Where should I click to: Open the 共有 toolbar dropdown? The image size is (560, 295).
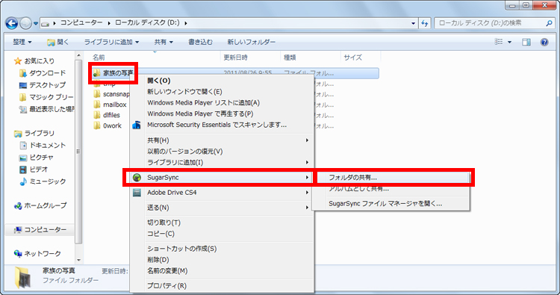[164, 42]
